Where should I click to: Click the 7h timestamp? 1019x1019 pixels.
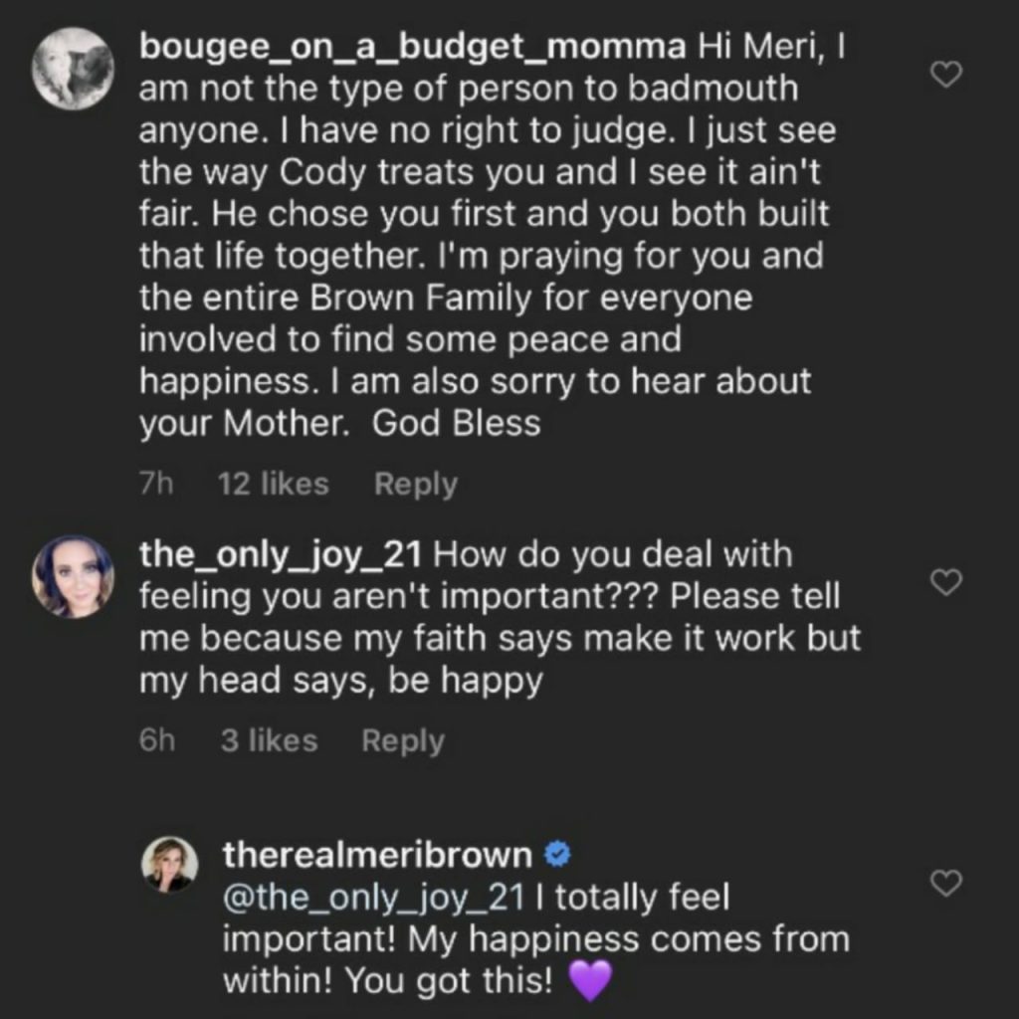(156, 485)
